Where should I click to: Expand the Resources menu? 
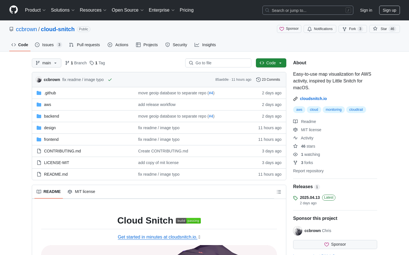(x=93, y=10)
